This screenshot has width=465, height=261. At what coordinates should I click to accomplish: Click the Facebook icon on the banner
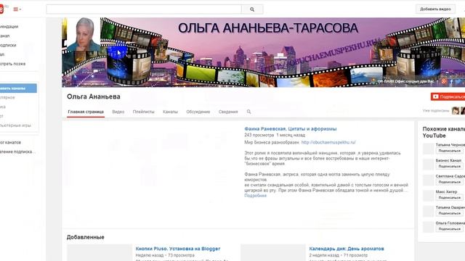tap(451, 81)
